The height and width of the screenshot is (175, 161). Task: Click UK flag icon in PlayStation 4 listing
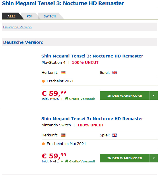[x=115, y=73]
